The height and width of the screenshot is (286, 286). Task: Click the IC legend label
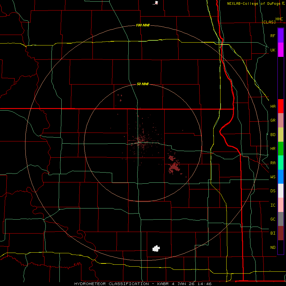(x=273, y=205)
